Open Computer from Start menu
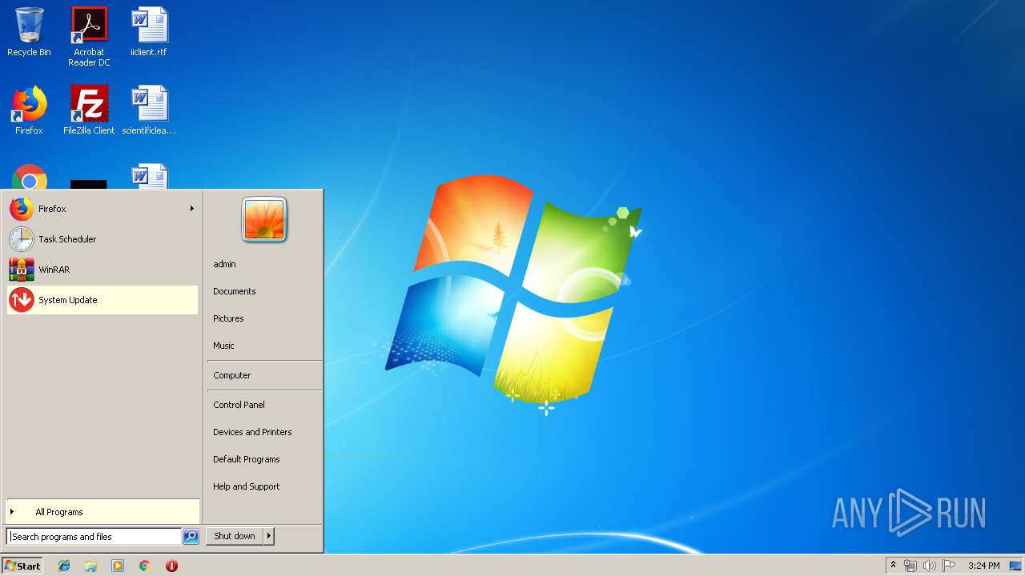 [232, 375]
